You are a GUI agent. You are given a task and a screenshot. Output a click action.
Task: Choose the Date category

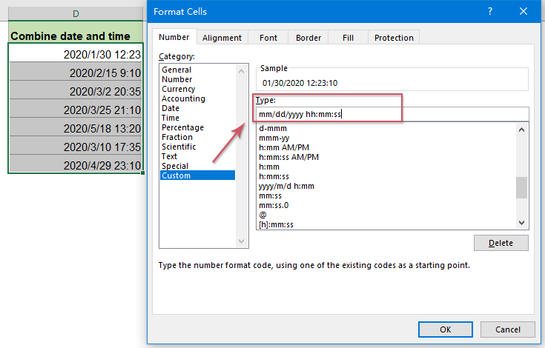(171, 108)
